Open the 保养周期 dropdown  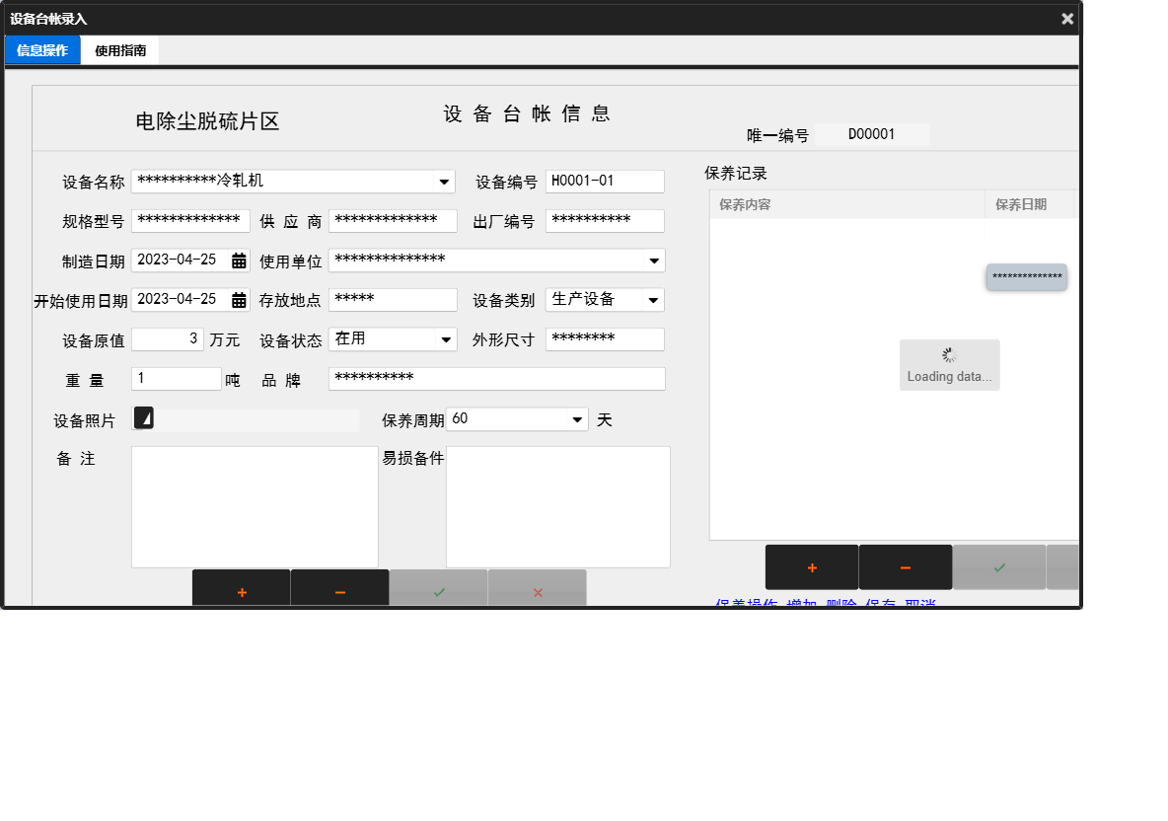[x=578, y=418]
